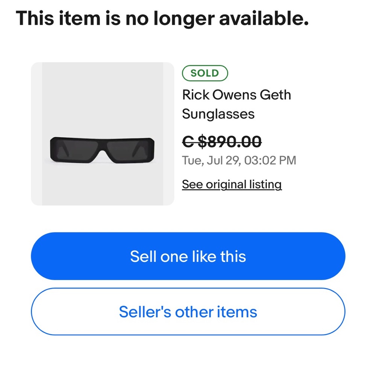
Task: Click the 'This item is no longer available' heading
Action: pyautogui.click(x=162, y=18)
